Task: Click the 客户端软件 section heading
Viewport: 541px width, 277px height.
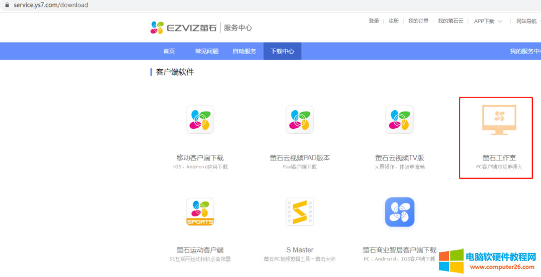Action: (175, 72)
